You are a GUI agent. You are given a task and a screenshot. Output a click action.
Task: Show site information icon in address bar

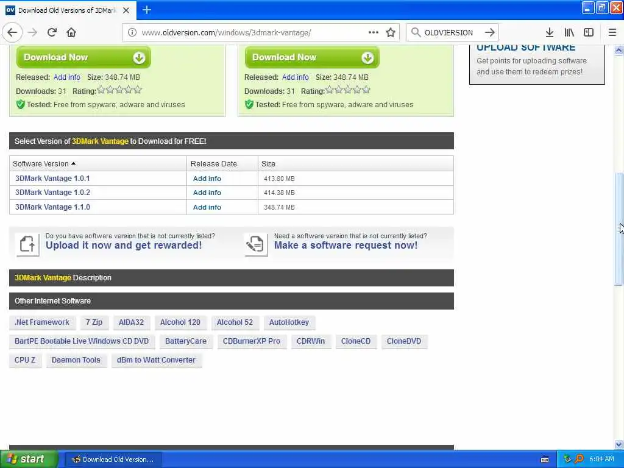tap(132, 33)
